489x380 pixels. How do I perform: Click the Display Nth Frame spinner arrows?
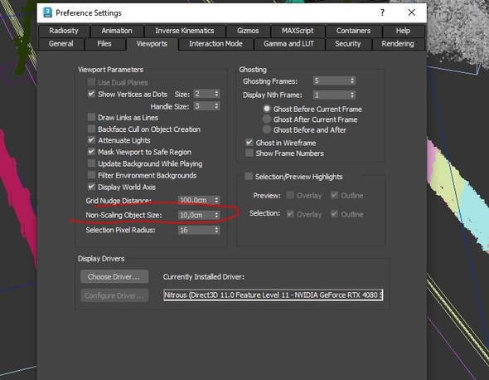coord(352,95)
